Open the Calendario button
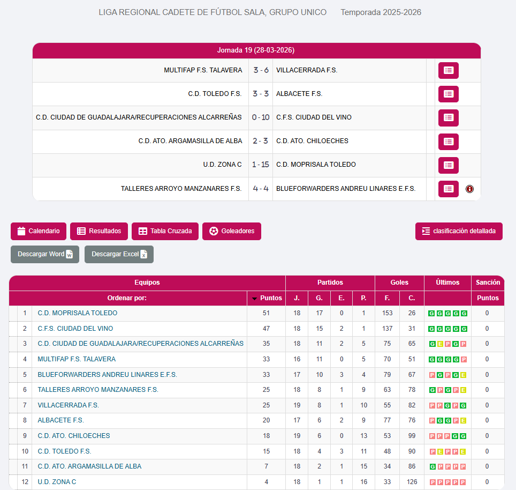This screenshot has height=490, width=516. 39,231
